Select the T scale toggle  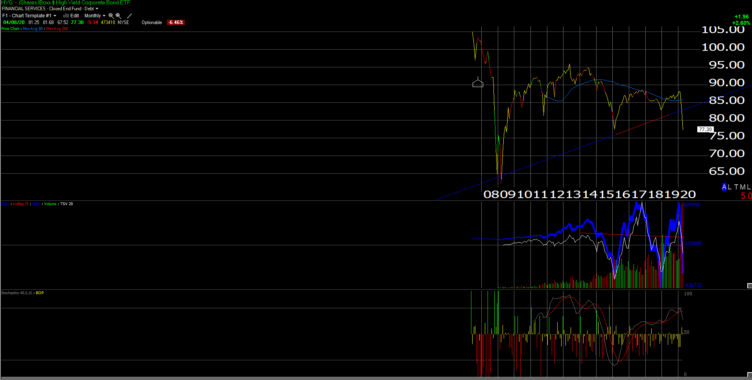736,187
